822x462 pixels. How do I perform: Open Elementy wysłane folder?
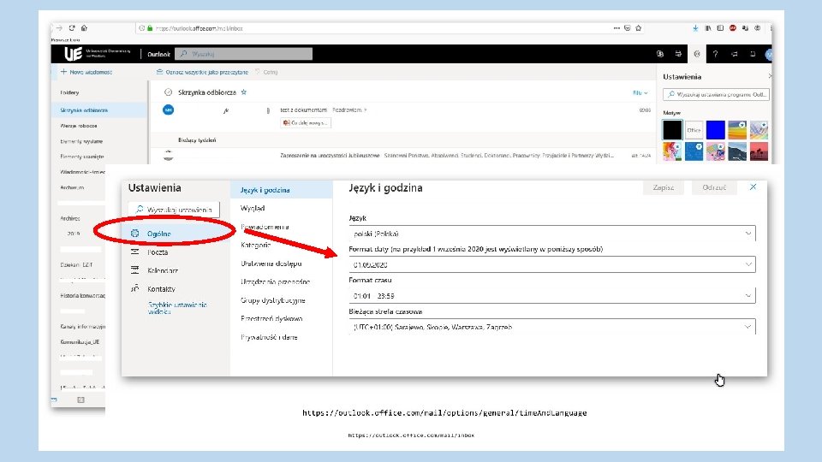(x=81, y=141)
